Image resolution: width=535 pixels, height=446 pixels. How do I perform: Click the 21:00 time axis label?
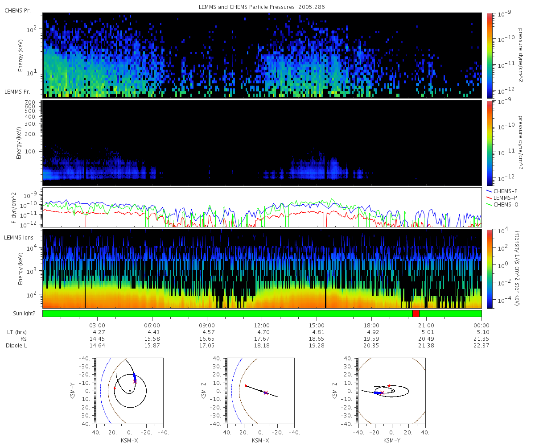coord(427,325)
